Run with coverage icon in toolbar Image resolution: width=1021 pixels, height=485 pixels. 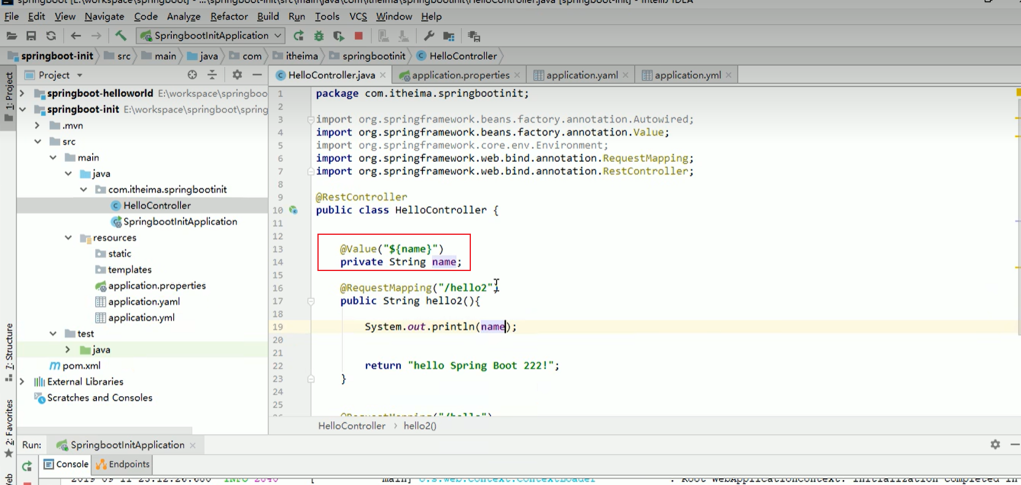click(x=338, y=36)
